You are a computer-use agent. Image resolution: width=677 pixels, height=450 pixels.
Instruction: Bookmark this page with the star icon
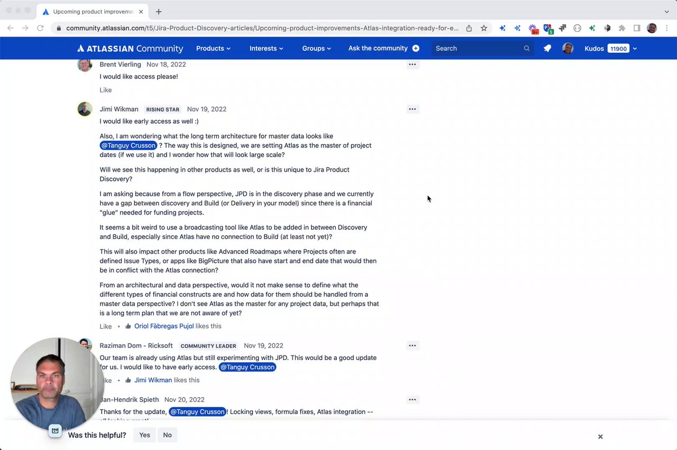click(484, 28)
